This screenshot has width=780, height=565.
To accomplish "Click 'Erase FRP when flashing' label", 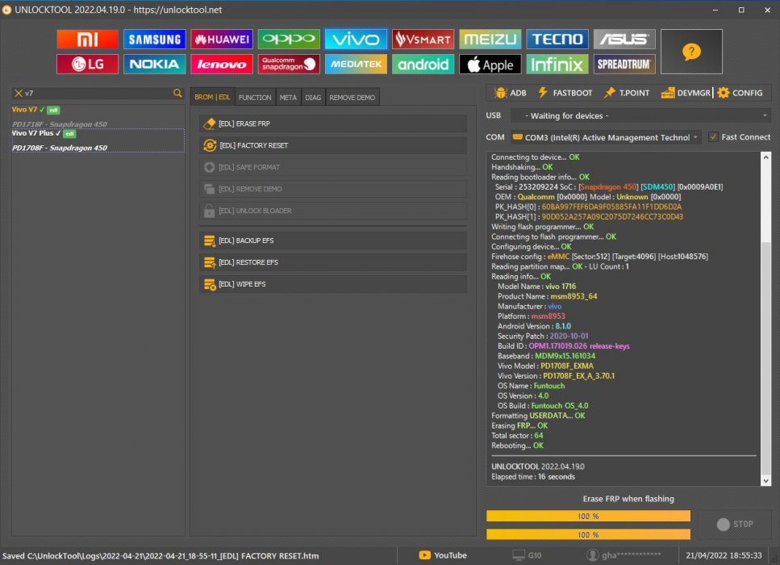I will pos(628,499).
